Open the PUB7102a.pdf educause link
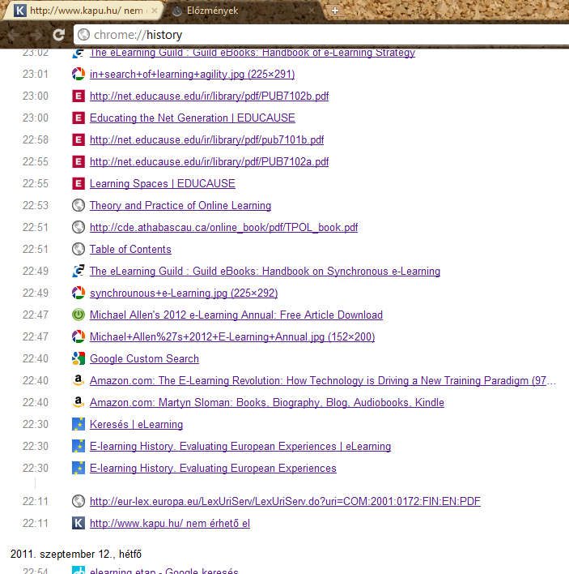Screen dimensions: 569x574 [209, 162]
